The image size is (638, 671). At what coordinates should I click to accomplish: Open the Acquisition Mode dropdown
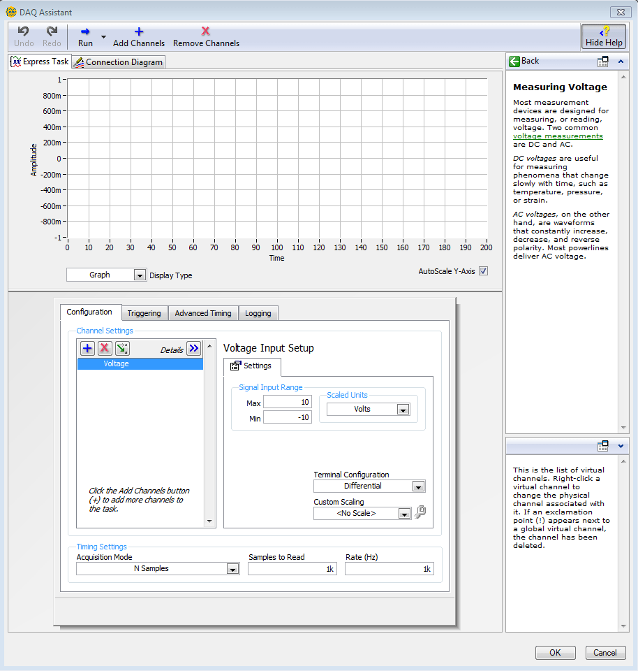click(232, 568)
